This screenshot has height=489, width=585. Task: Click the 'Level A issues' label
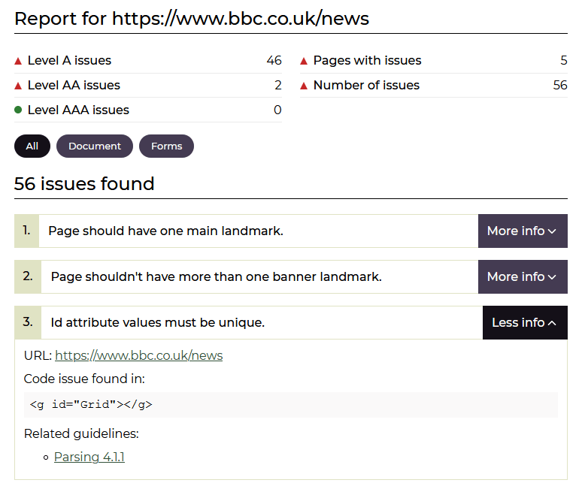coord(69,60)
